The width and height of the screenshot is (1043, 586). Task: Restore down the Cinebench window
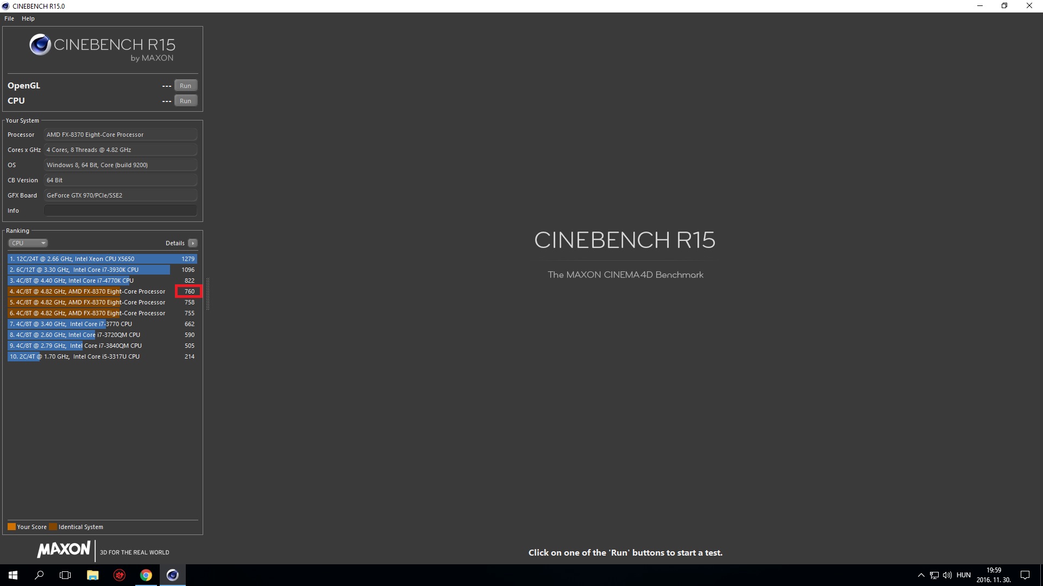1004,6
